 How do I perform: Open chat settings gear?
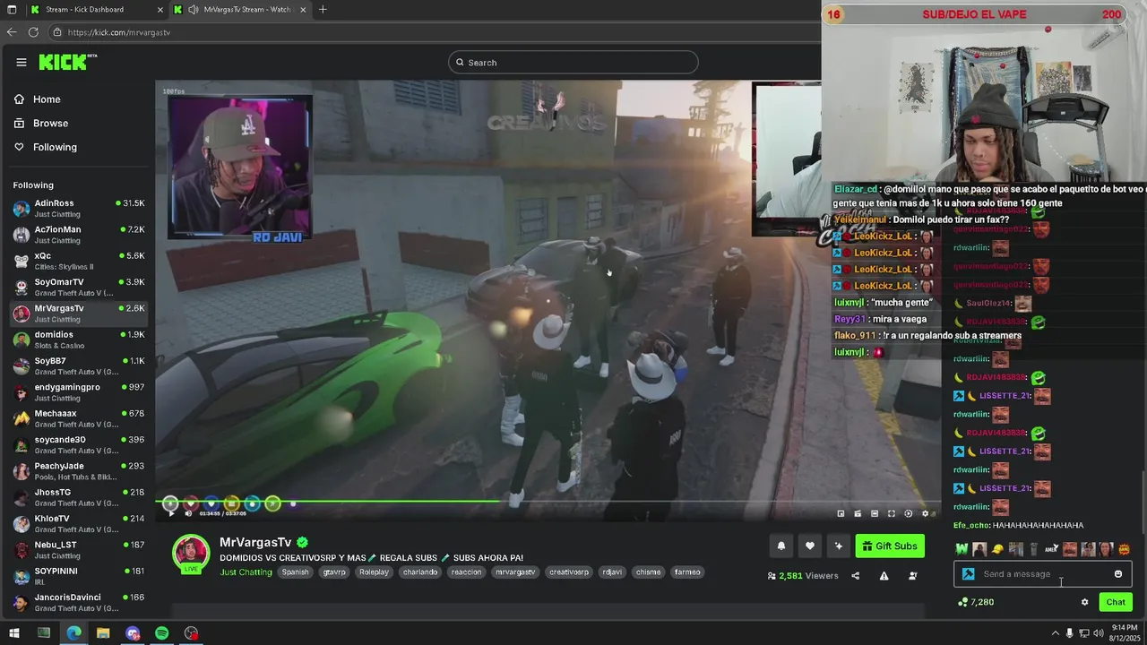(x=1084, y=602)
